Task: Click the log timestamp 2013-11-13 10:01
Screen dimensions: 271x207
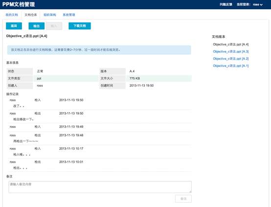Action: pos(71,162)
